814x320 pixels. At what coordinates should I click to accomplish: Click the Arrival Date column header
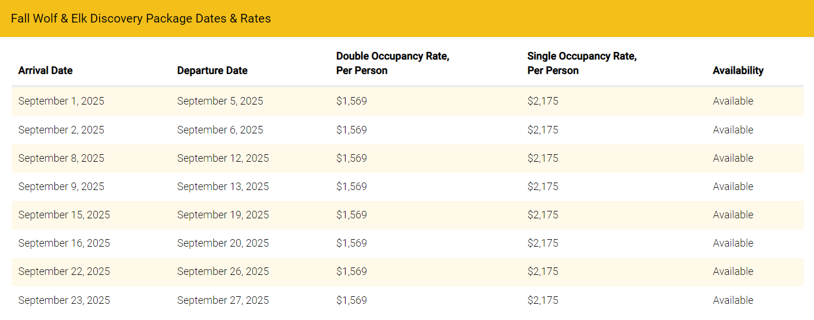pos(45,70)
